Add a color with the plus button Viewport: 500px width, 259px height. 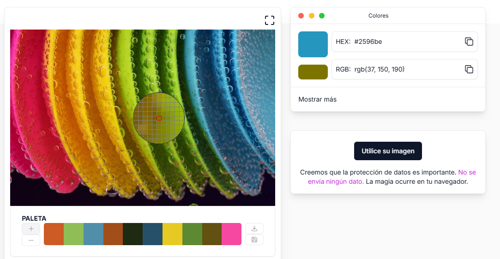pos(31,229)
